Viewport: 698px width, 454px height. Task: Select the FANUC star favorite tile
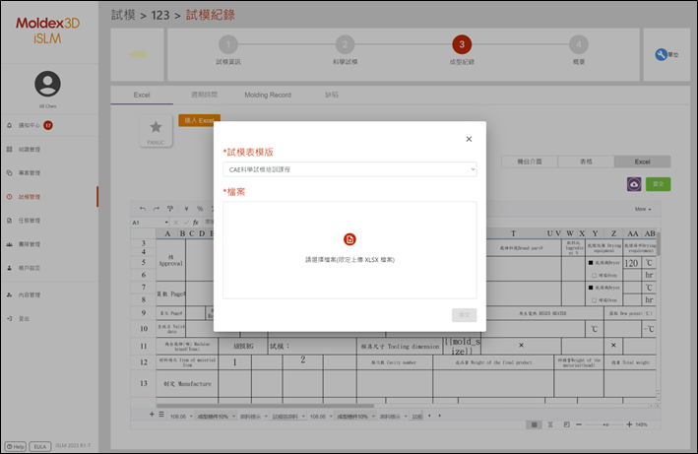(x=156, y=131)
